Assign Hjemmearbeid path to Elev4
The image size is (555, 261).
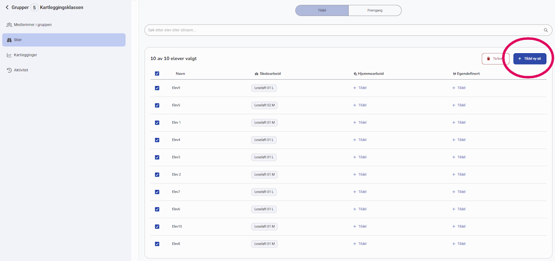coord(360,140)
